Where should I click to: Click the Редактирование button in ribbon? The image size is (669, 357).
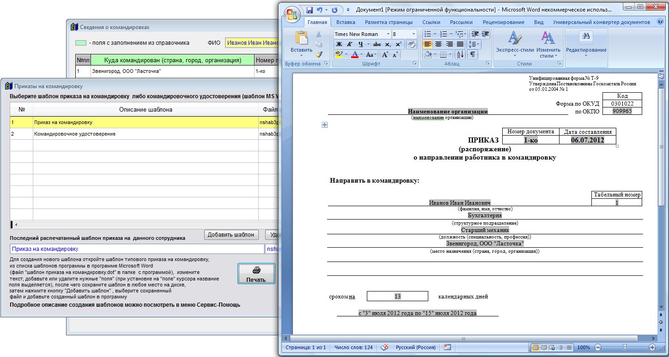(x=586, y=44)
